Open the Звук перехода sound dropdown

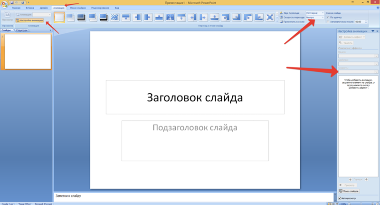pyautogui.click(x=314, y=13)
